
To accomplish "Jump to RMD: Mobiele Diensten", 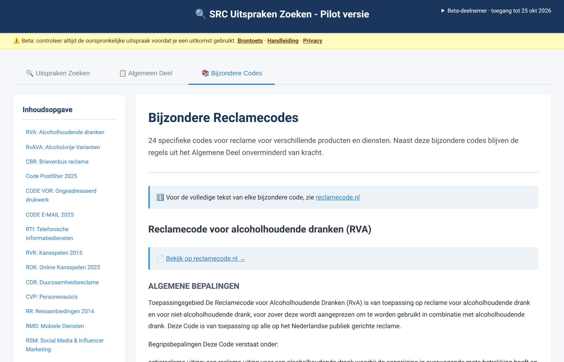I will pyautogui.click(x=55, y=326).
